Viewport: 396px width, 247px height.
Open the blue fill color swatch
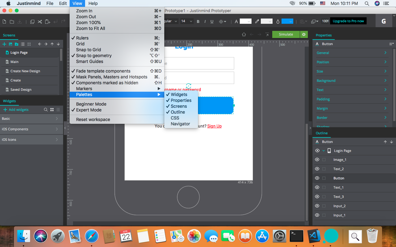click(x=287, y=21)
